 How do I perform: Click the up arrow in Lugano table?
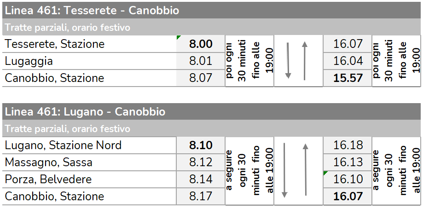click(306, 169)
